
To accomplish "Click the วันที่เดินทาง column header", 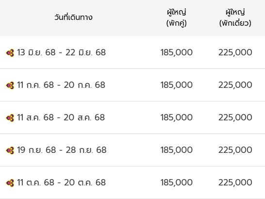I will pos(73,17).
